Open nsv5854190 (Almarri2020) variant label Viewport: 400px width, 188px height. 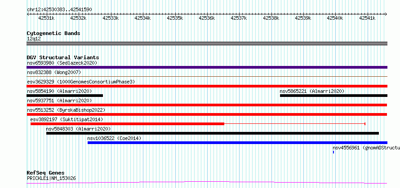[x=59, y=91]
